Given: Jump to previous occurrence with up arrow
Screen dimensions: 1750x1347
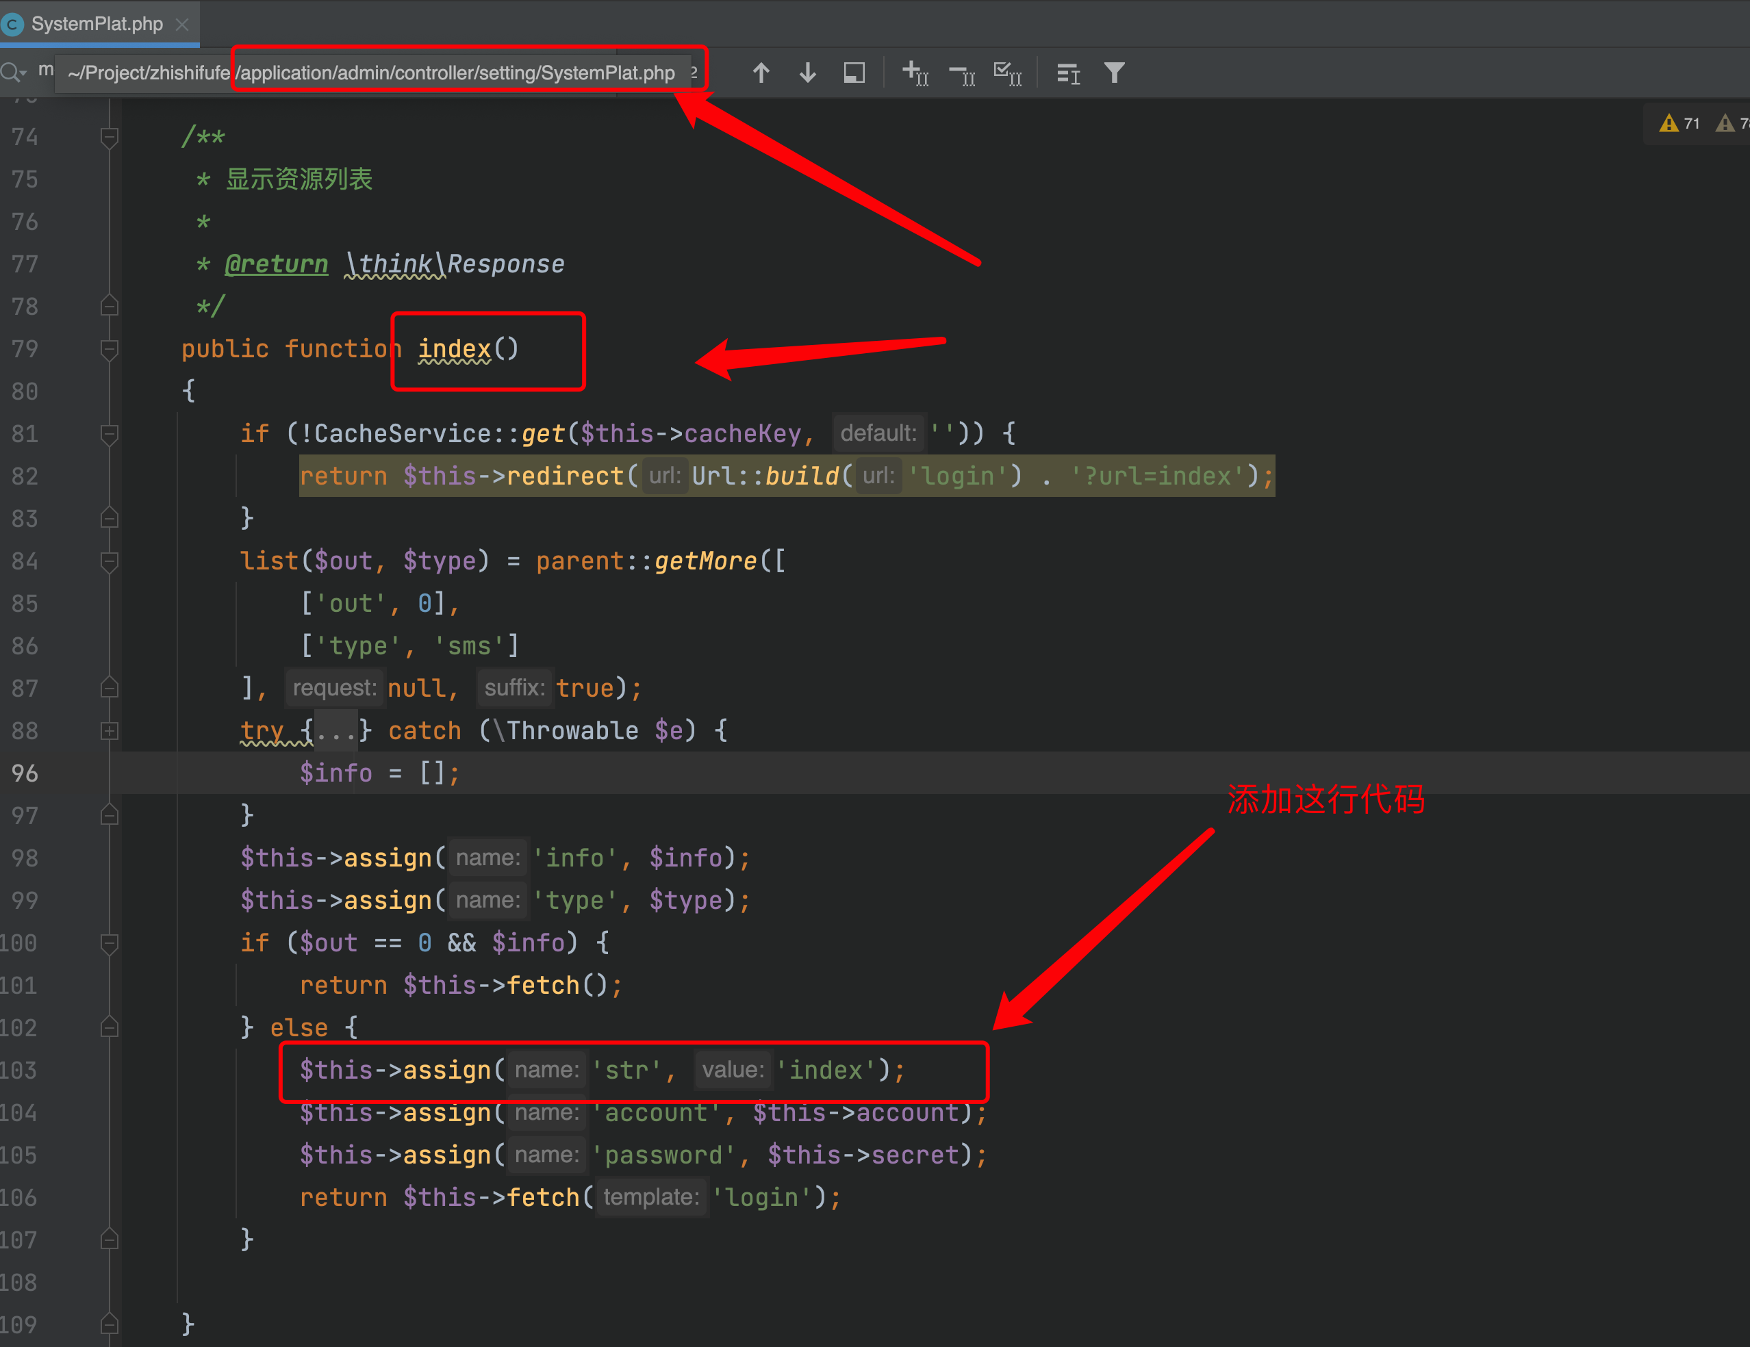Looking at the screenshot, I should click(761, 73).
